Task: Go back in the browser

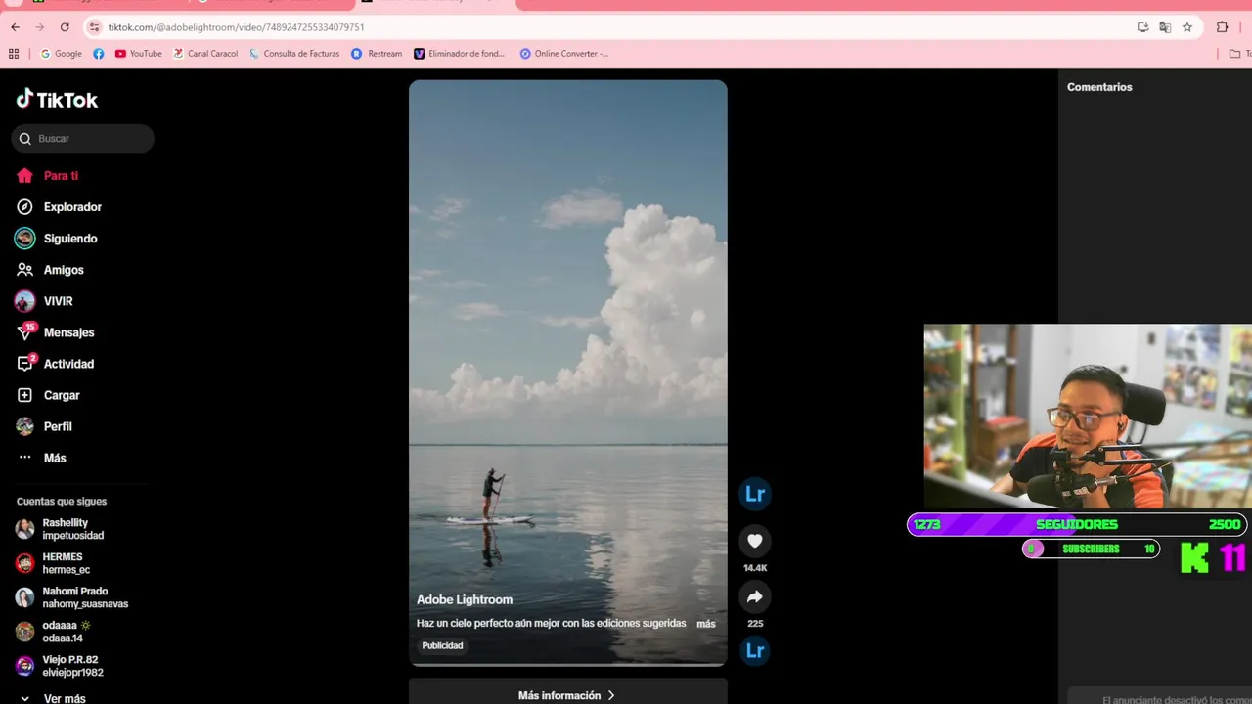Action: [x=15, y=27]
